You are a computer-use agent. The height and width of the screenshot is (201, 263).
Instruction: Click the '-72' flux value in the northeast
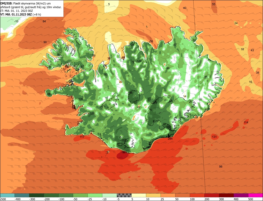point(193,40)
